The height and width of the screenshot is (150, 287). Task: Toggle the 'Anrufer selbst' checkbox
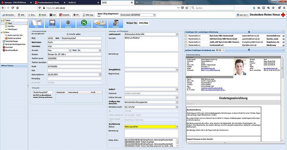coord(68,34)
